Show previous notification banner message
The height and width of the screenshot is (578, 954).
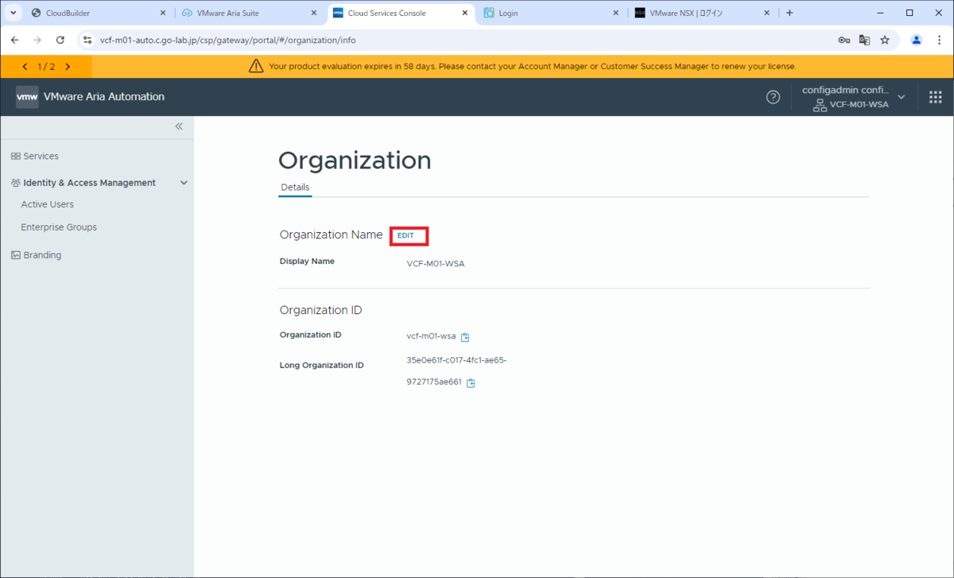coord(25,67)
